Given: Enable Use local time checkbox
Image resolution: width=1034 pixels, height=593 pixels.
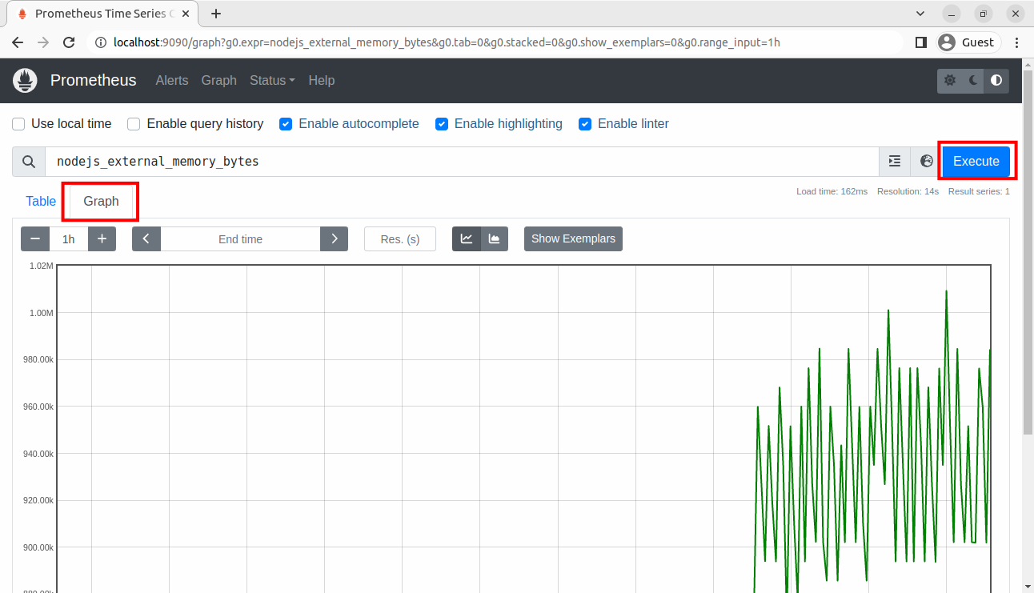Looking at the screenshot, I should pyautogui.click(x=19, y=124).
